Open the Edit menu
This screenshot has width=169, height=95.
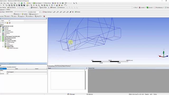[x=1, y=3]
